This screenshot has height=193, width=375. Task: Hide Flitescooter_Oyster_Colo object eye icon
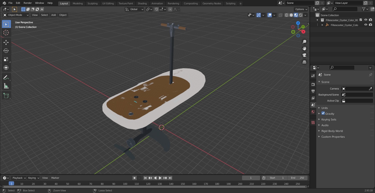(366, 25)
